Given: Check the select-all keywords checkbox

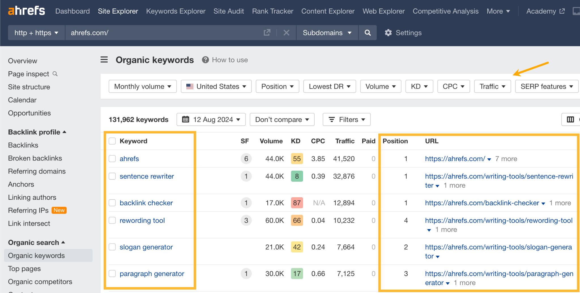Looking at the screenshot, I should pyautogui.click(x=112, y=140).
